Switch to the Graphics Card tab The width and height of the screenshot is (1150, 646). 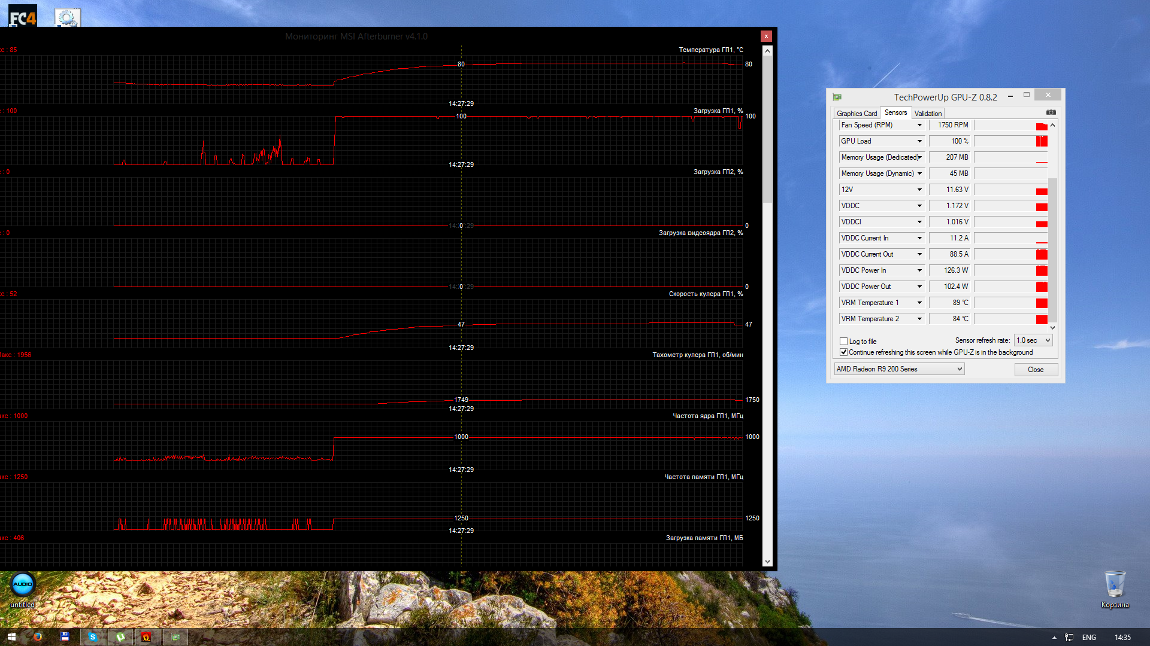pos(857,113)
